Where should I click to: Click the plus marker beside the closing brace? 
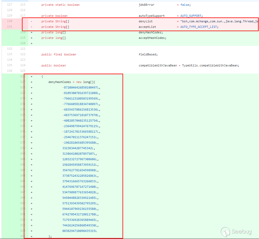coord(32,236)
